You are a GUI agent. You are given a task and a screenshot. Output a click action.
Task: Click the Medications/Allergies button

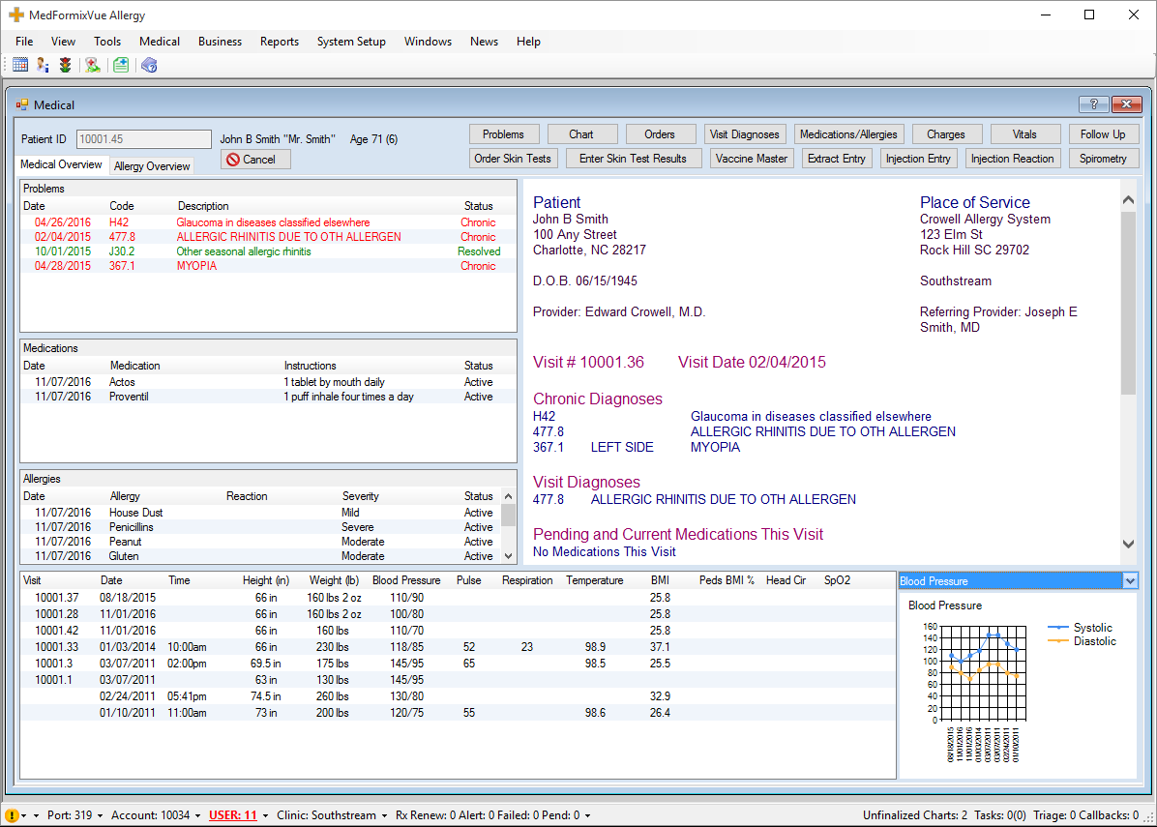848,134
